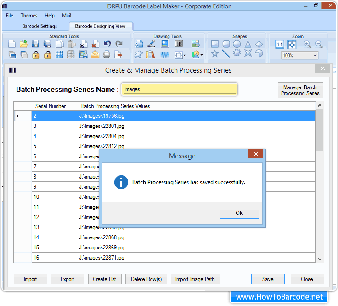This screenshot has width=338, height=306.
Task: Select the five-point Star shape
Action: (x=215, y=53)
